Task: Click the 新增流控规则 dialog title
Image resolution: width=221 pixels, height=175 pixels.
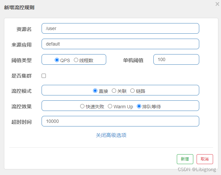Action: point(19,7)
